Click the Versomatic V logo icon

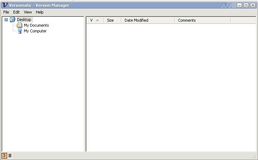[5, 5]
